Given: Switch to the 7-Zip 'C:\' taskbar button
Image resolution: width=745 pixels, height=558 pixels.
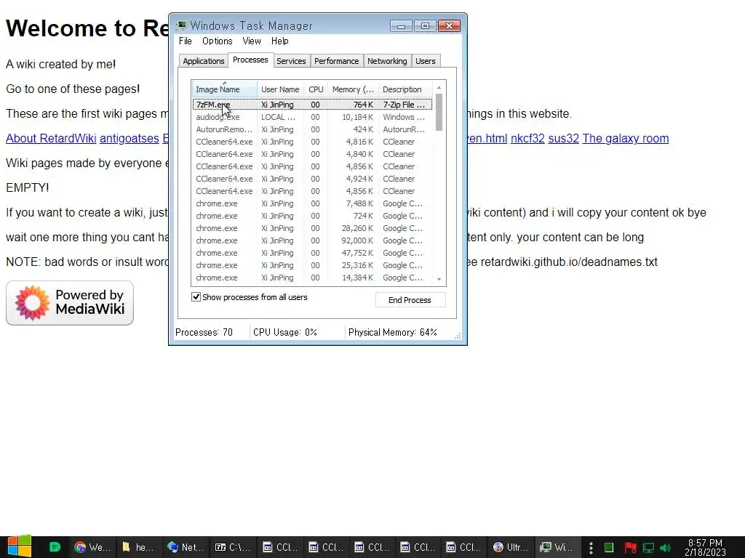Looking at the screenshot, I should (x=232, y=547).
